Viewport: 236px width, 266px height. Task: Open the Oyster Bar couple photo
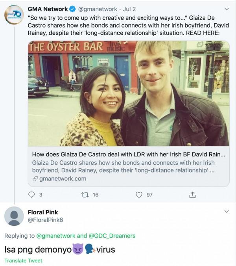[x=129, y=93]
